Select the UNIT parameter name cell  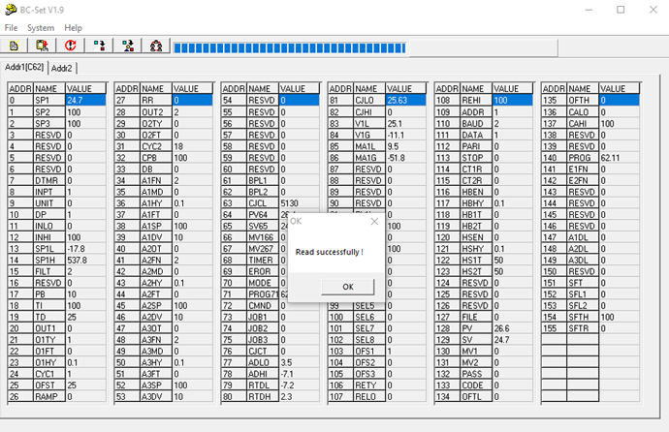coord(49,203)
